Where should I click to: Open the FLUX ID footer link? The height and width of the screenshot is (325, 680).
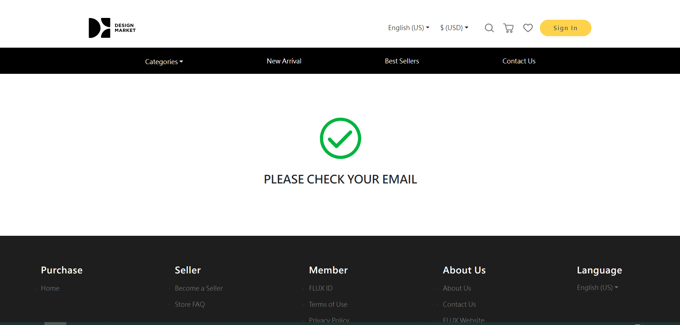click(x=320, y=288)
